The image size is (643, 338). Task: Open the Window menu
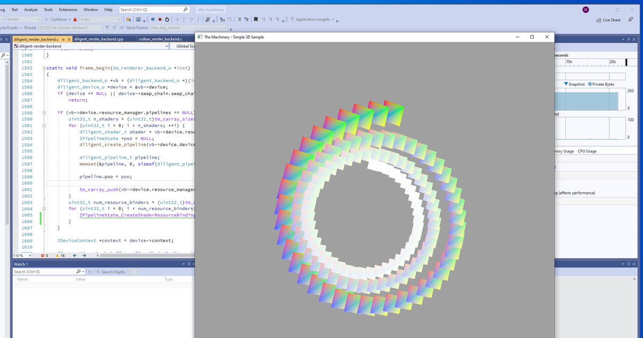(91, 10)
